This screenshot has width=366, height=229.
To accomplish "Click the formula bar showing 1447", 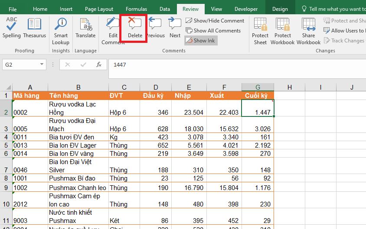I will (x=234, y=65).
